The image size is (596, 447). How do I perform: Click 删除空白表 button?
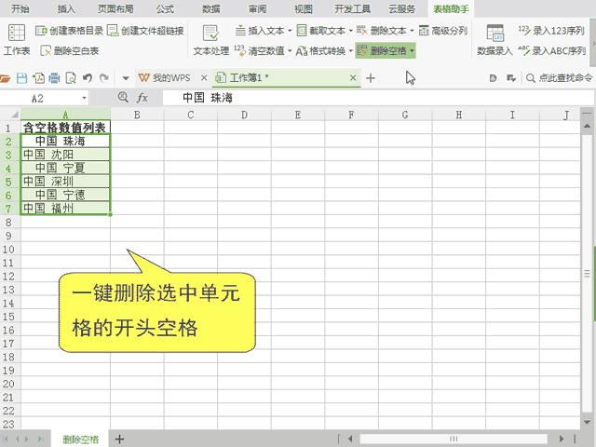70,50
